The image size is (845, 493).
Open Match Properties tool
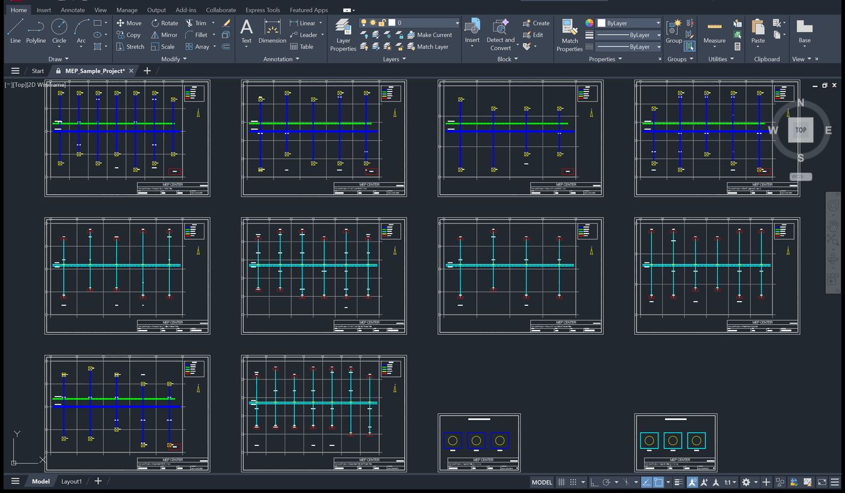[569, 35]
